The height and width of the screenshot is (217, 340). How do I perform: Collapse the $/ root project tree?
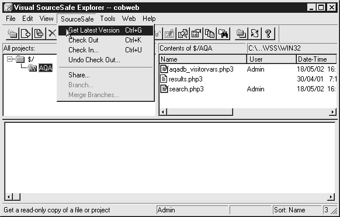pos(9,59)
